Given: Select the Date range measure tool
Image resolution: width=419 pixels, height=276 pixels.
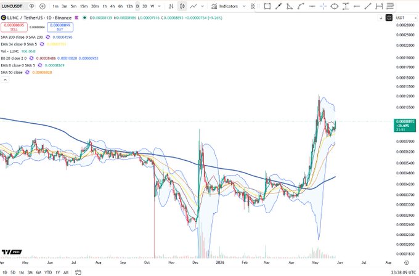Looking at the screenshot, I should pyautogui.click(x=379, y=6).
